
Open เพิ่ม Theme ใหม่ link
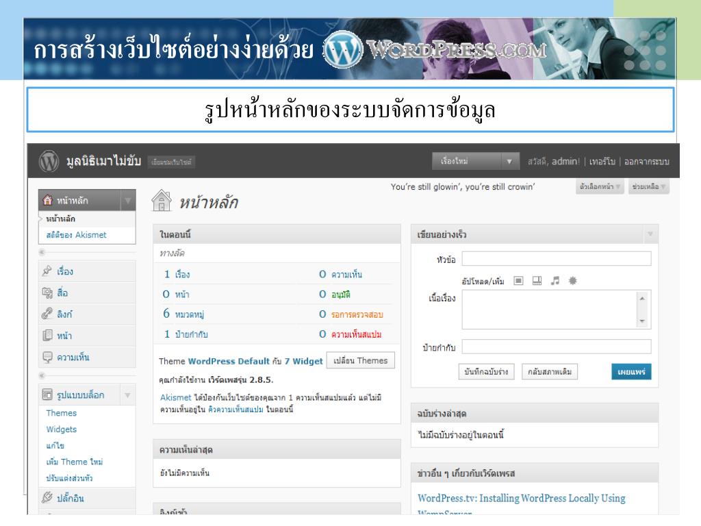[x=74, y=462]
